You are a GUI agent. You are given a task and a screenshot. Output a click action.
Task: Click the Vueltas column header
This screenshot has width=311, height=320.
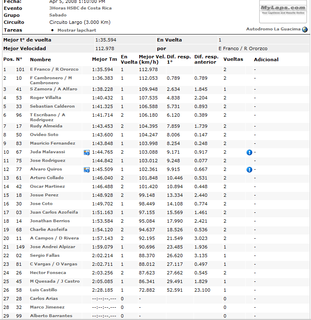click(x=233, y=59)
